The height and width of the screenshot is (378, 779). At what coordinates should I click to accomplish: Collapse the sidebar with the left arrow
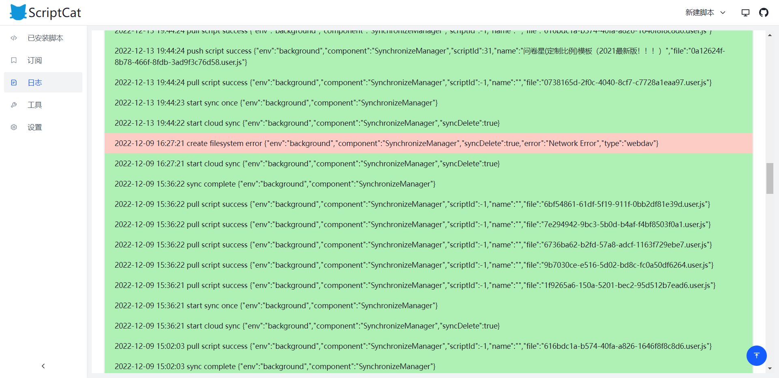coord(43,366)
